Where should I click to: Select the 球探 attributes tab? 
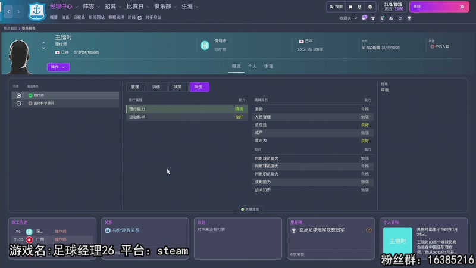pos(177,87)
